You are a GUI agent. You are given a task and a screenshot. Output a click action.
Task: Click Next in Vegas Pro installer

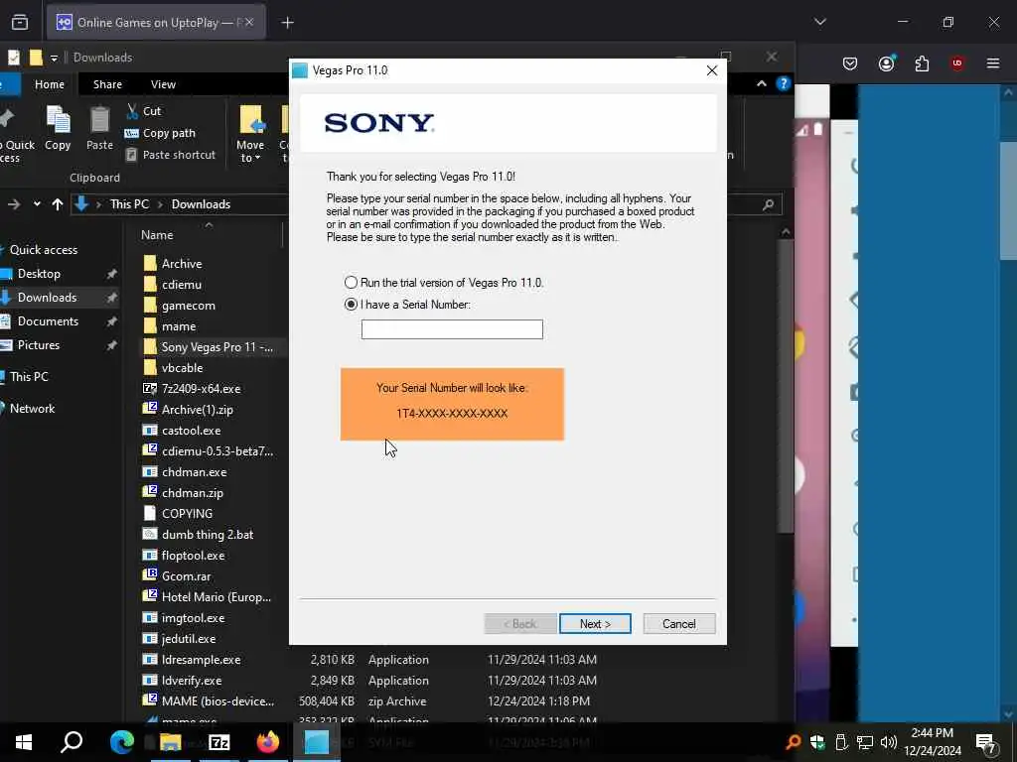point(595,623)
